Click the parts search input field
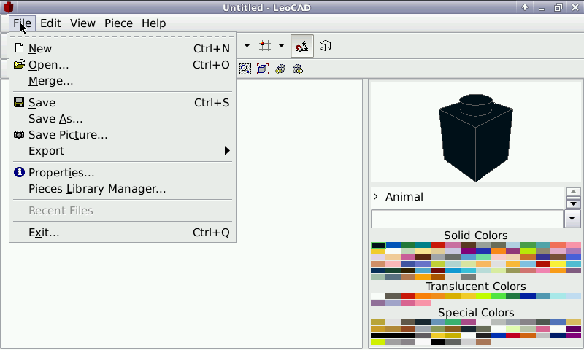Viewport: 584px width, 350px height. click(466, 219)
